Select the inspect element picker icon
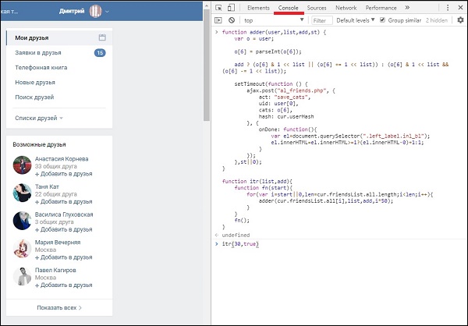The height and width of the screenshot is (326, 468). 218,8
